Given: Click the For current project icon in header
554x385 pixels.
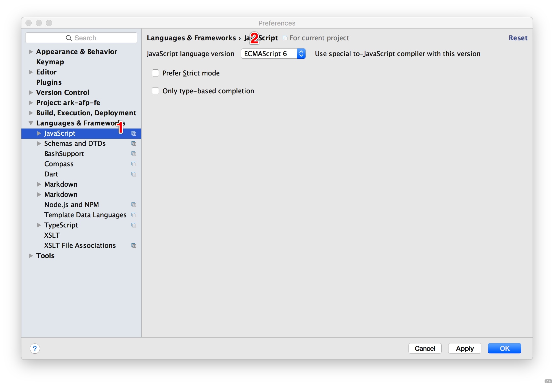Looking at the screenshot, I should coord(285,38).
